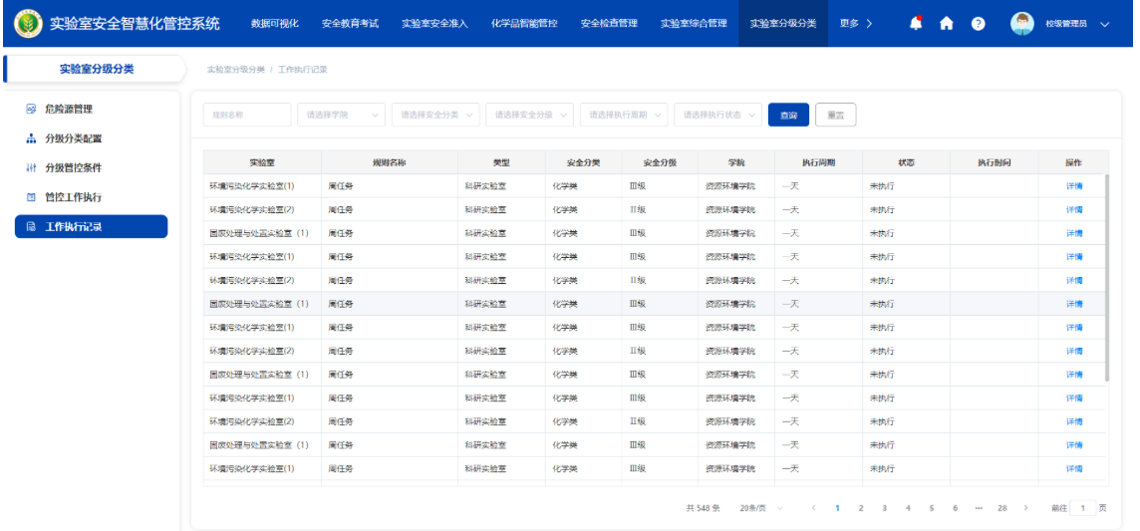This screenshot has width=1140, height=531.
Task: Open 详情 link in first table row
Action: click(x=1074, y=186)
